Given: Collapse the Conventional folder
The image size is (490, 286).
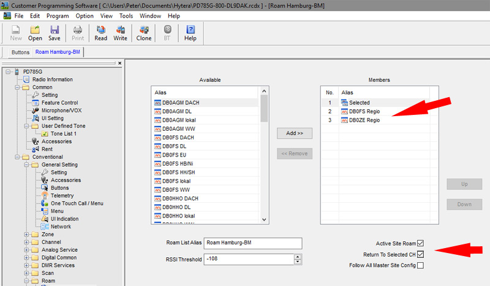Looking at the screenshot, I should (x=17, y=157).
